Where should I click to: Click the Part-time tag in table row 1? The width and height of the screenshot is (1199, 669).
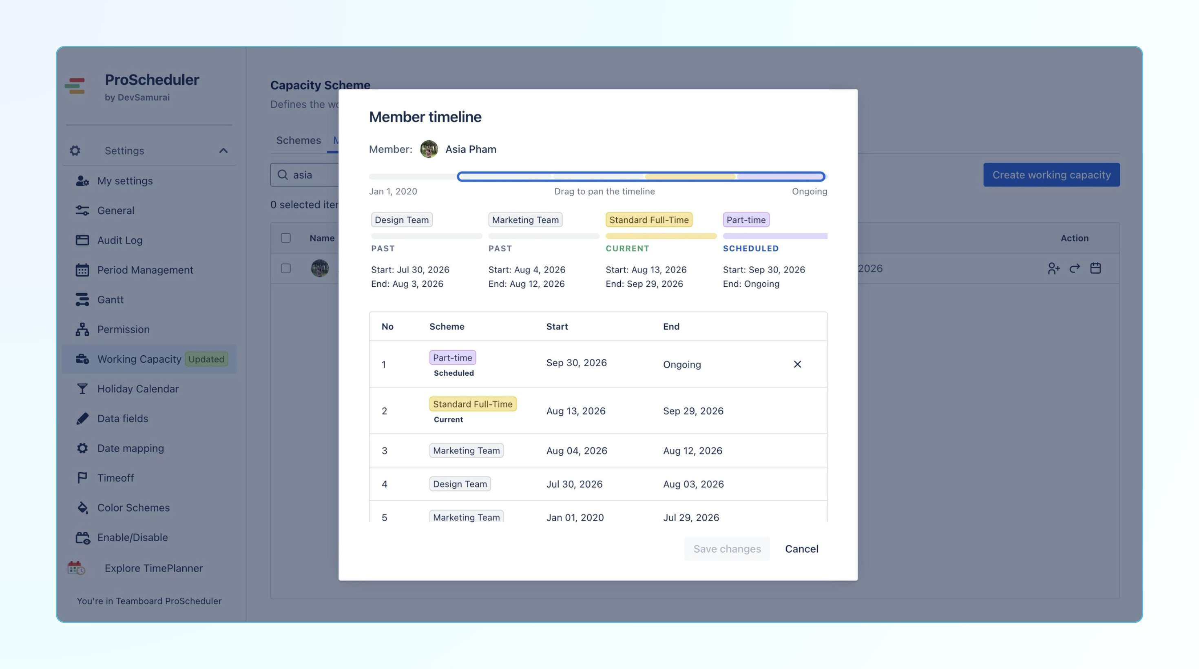point(452,357)
